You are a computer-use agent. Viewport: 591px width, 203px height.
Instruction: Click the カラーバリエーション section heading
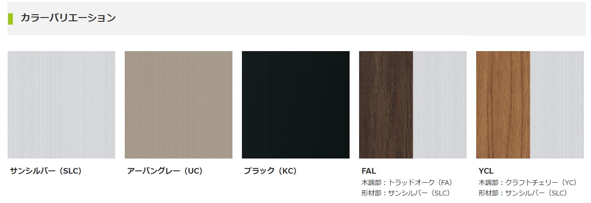click(68, 18)
